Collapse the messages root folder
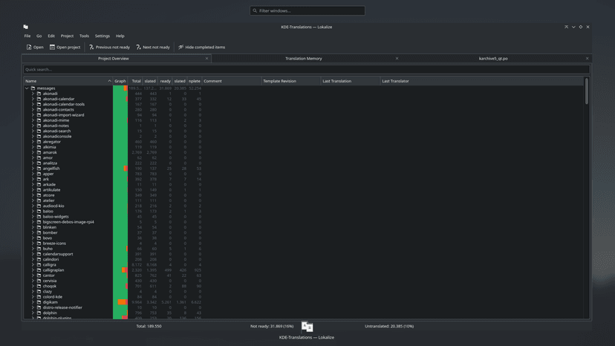The width and height of the screenshot is (615, 346). coord(27,88)
